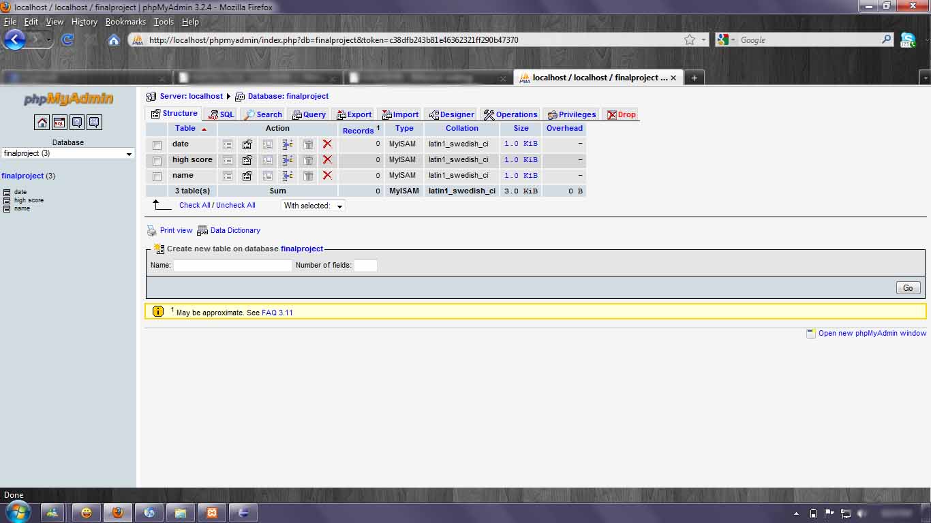Open phpMyAdmin documentation icon in sidebar
The height and width of the screenshot is (523, 931).
pos(77,123)
